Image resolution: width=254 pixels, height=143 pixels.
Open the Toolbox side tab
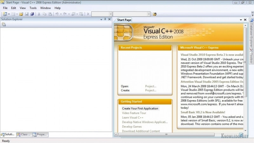(x=251, y=56)
